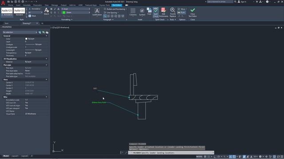Open Edit Dictionaries
The image size is (284, 159).
(163, 12)
